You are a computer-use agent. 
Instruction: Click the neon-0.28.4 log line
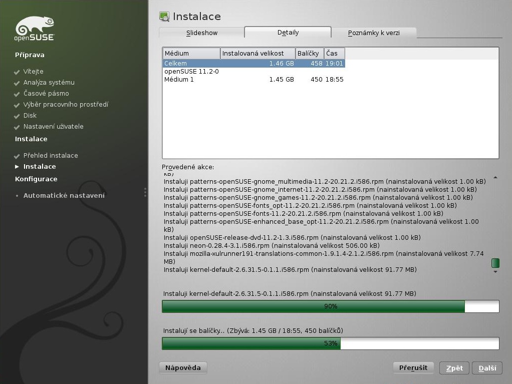pyautogui.click(x=272, y=246)
